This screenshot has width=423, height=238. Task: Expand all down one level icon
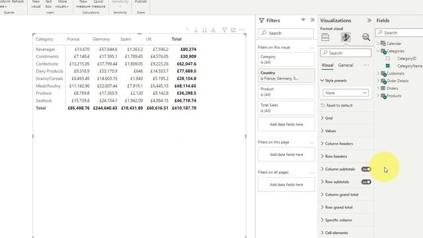click(213, 30)
